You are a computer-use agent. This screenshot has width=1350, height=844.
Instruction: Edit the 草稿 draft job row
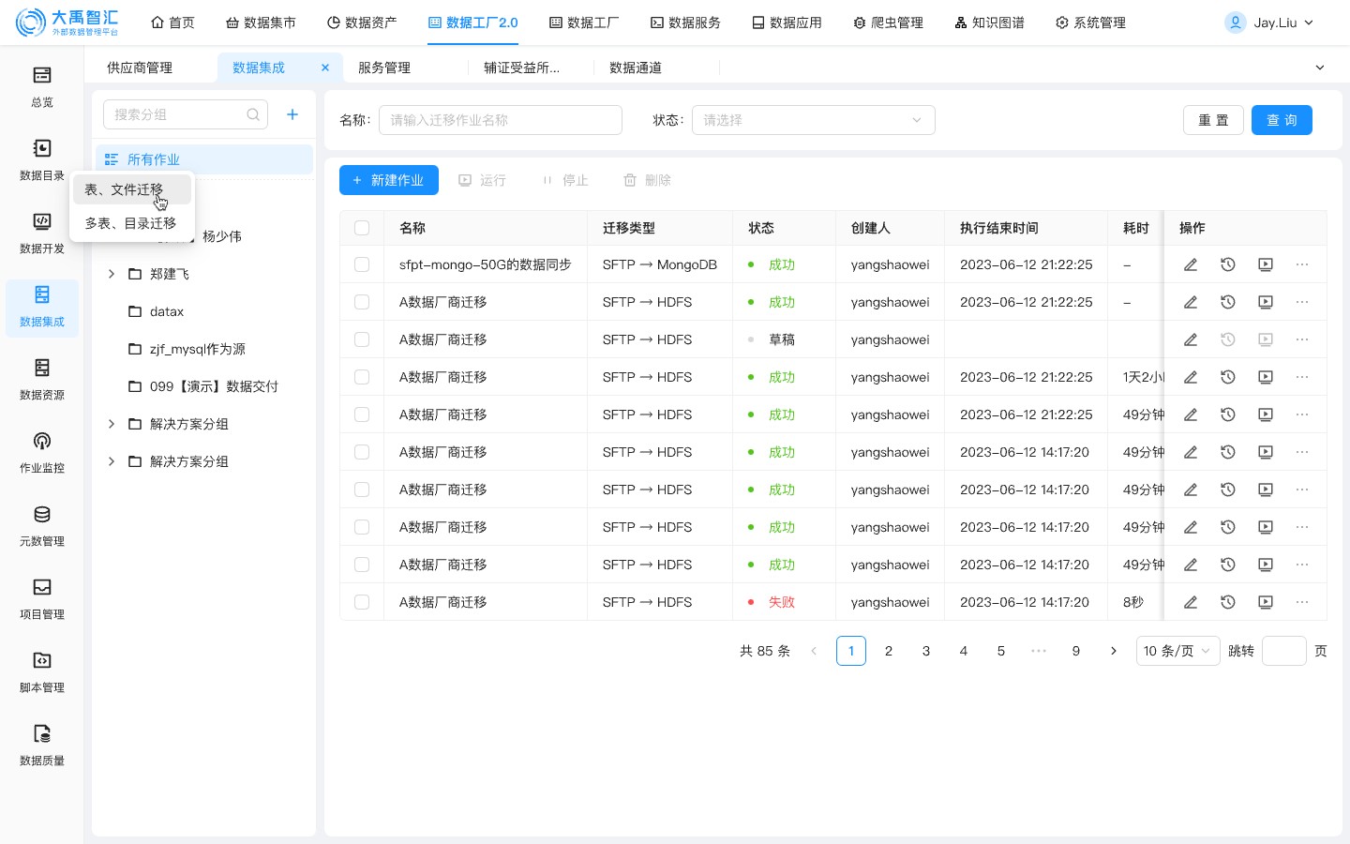(1191, 339)
